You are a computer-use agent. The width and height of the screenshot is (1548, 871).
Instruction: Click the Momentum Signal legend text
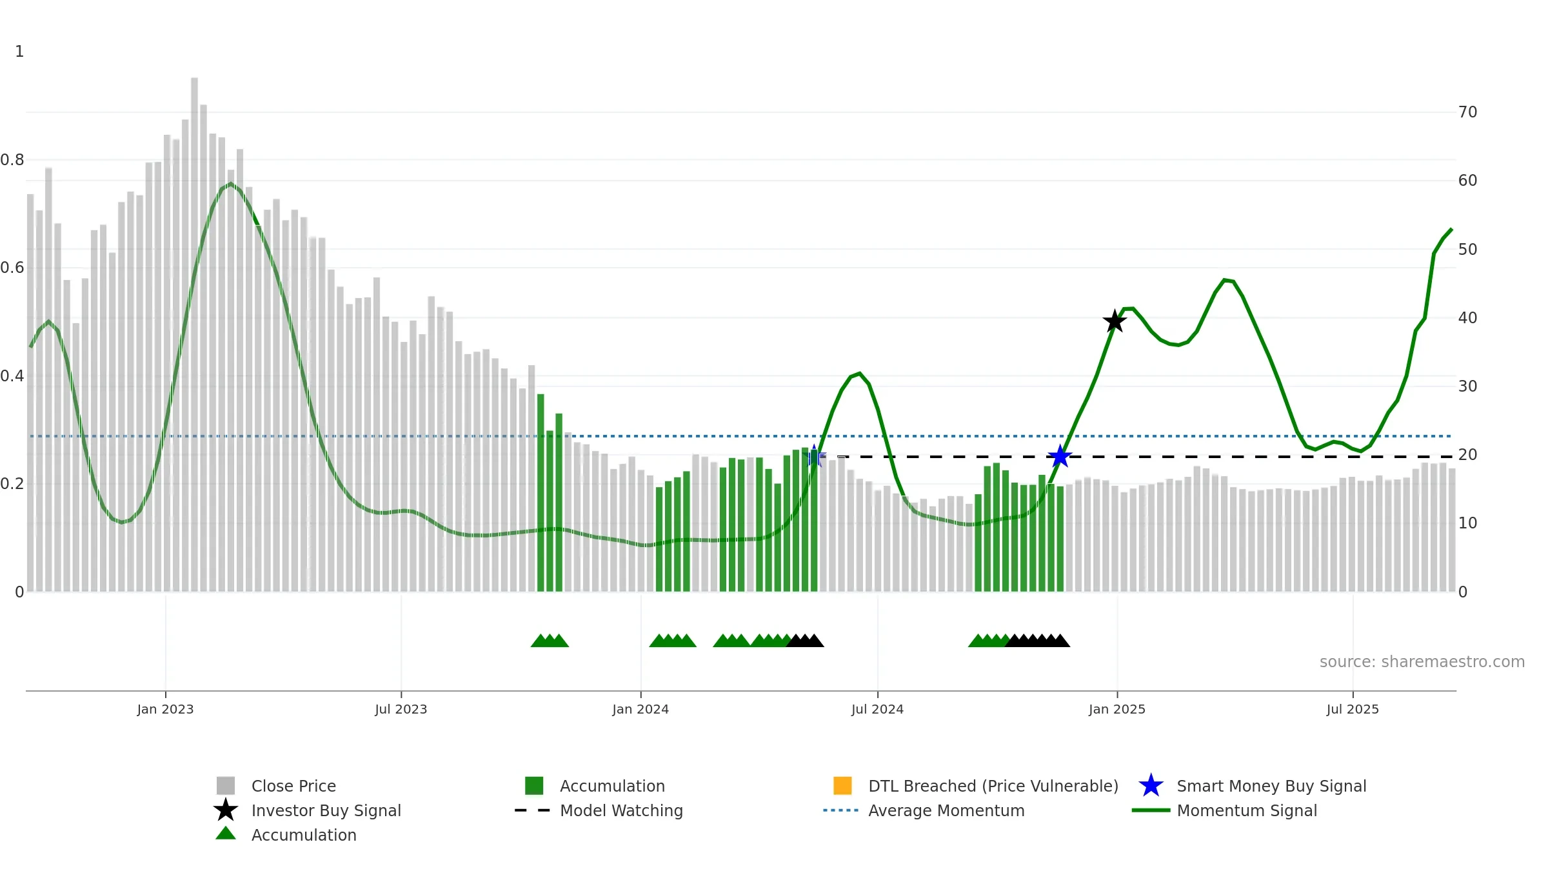coord(1247,810)
